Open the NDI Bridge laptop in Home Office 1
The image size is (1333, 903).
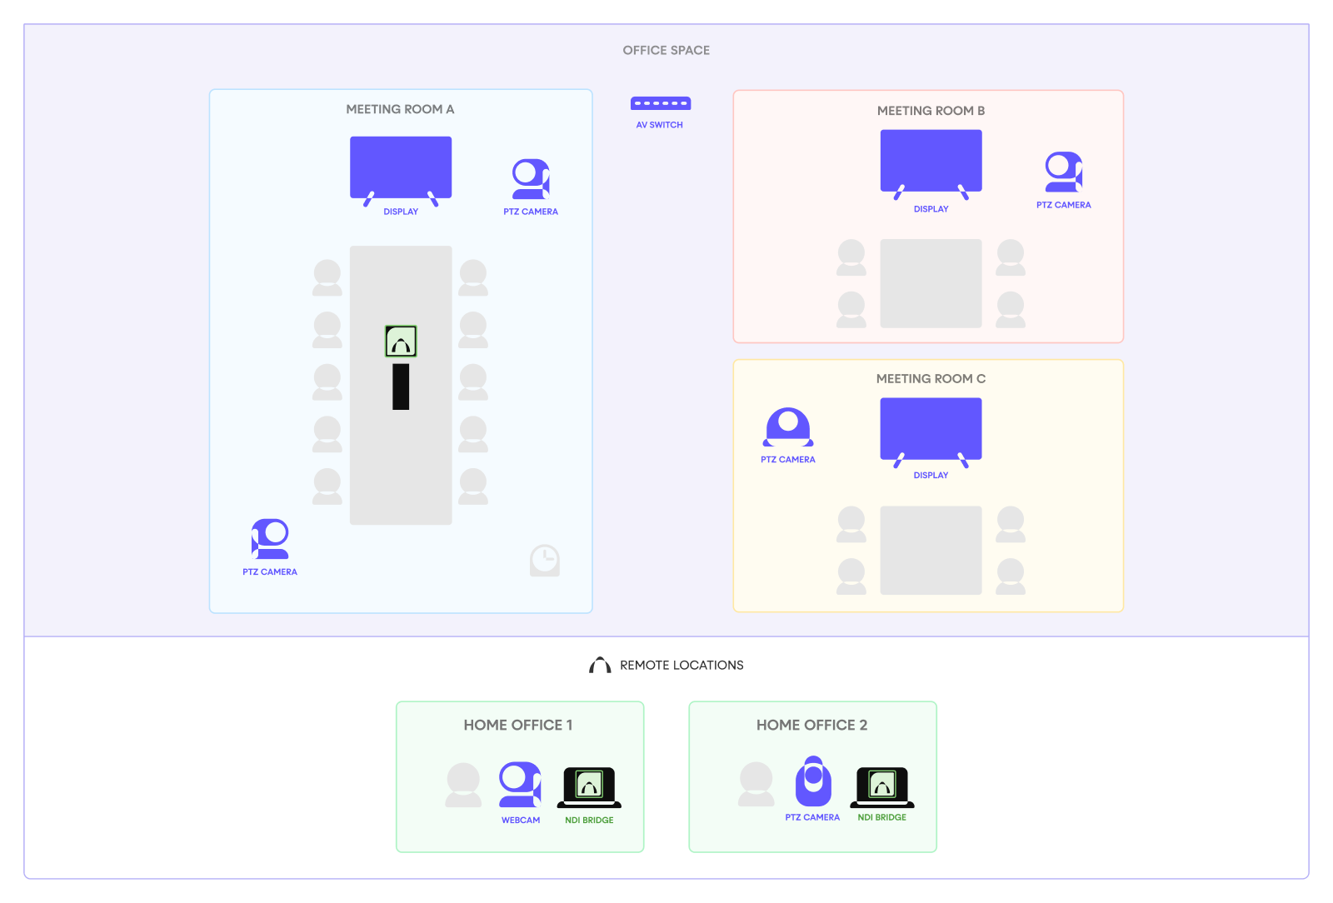tap(589, 787)
